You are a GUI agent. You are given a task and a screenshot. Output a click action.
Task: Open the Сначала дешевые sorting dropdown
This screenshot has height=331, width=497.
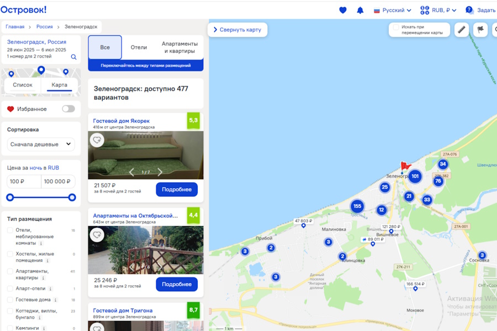[41, 144]
